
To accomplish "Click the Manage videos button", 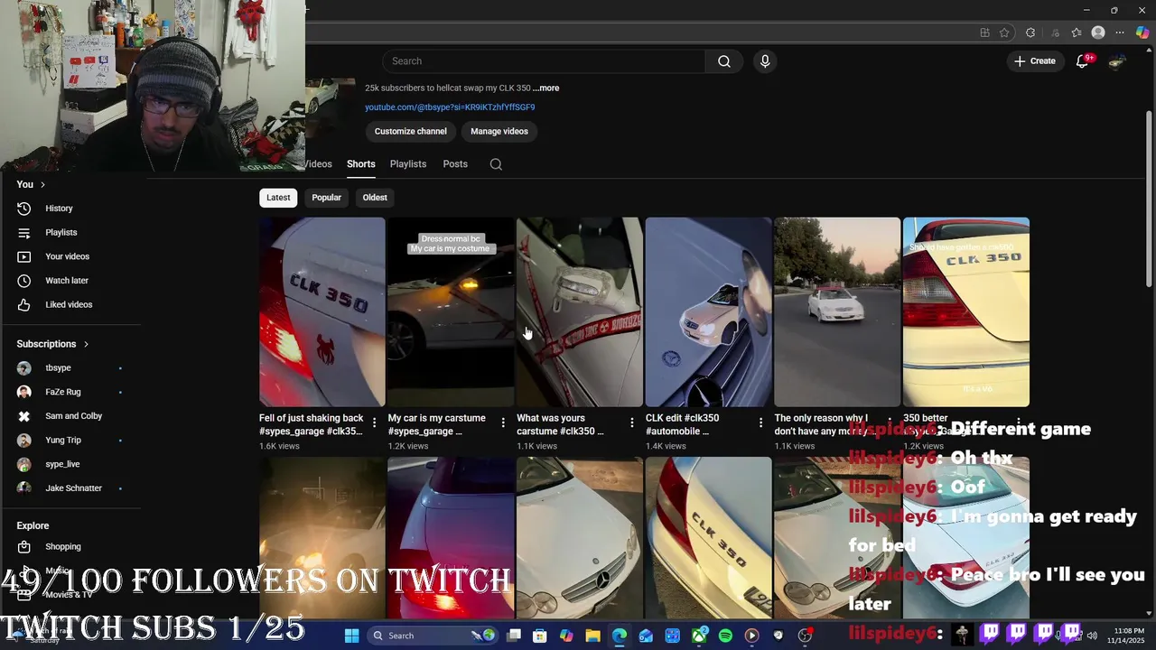I will [499, 132].
